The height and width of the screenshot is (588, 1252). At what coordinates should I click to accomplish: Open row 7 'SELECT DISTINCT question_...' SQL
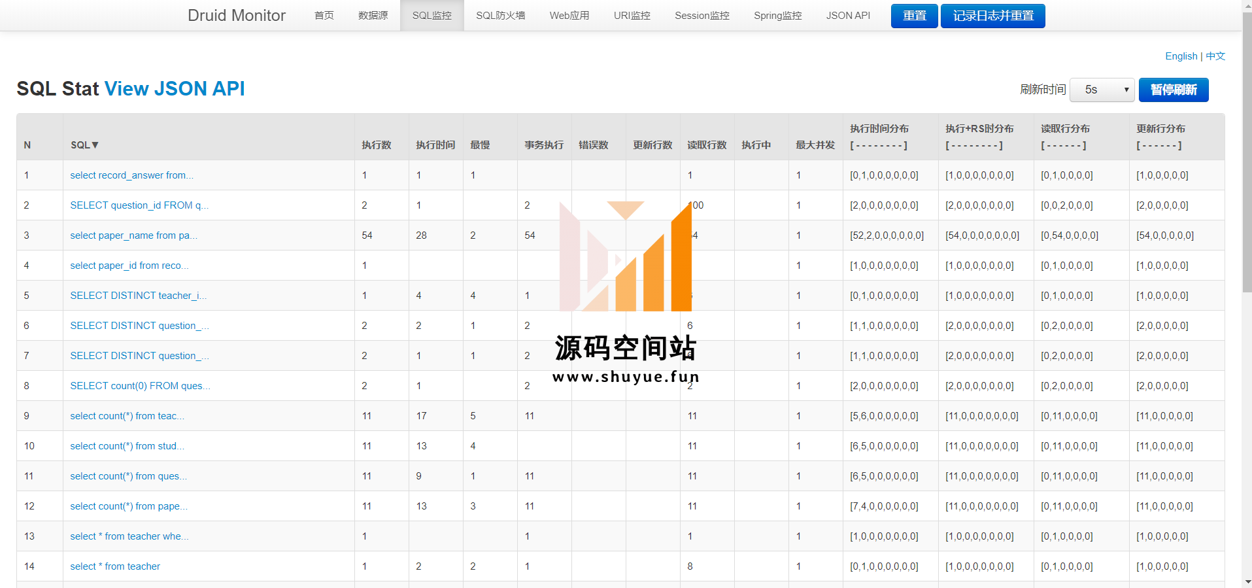[x=140, y=356]
